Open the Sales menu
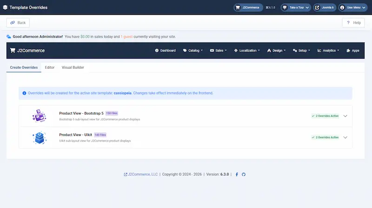The image size is (372, 208). pos(218,51)
